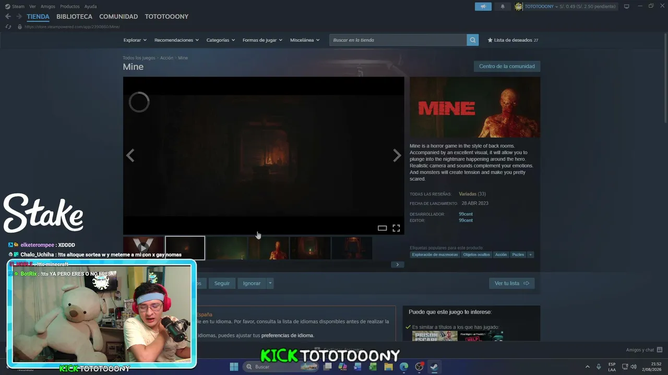Click the Seguir button

pos(222,283)
